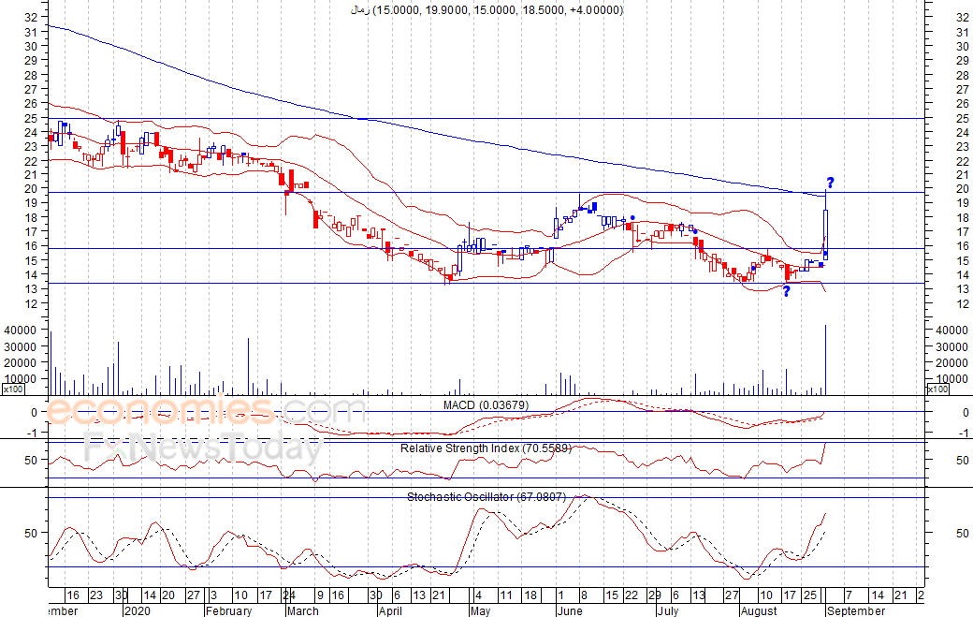The image size is (973, 617).
Task: Select the tallest volume bar at far right
Action: (x=825, y=359)
